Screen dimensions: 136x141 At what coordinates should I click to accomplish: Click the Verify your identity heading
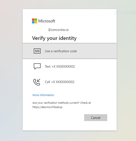click(54, 38)
